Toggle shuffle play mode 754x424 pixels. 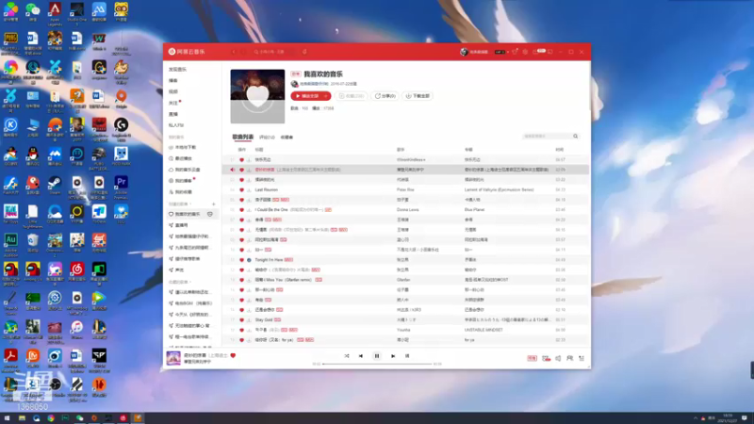(346, 356)
